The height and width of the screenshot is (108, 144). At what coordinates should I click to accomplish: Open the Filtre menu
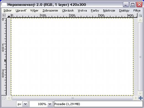click(137, 11)
